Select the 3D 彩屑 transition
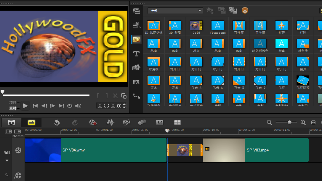Viewport: 322px width, 181px height. tap(175, 27)
